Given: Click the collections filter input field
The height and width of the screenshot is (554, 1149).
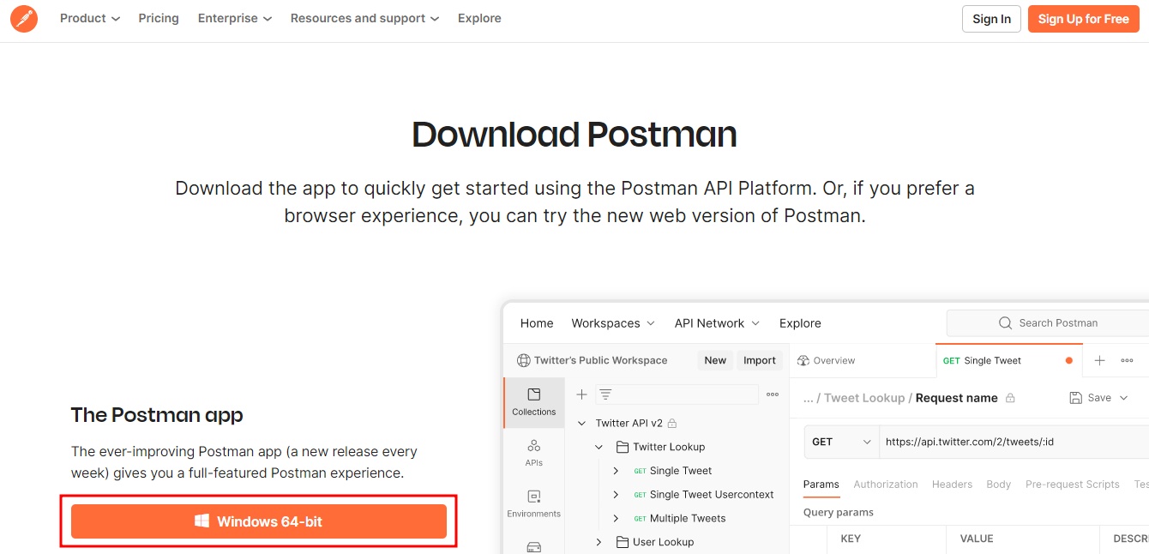Looking at the screenshot, I should click(677, 394).
